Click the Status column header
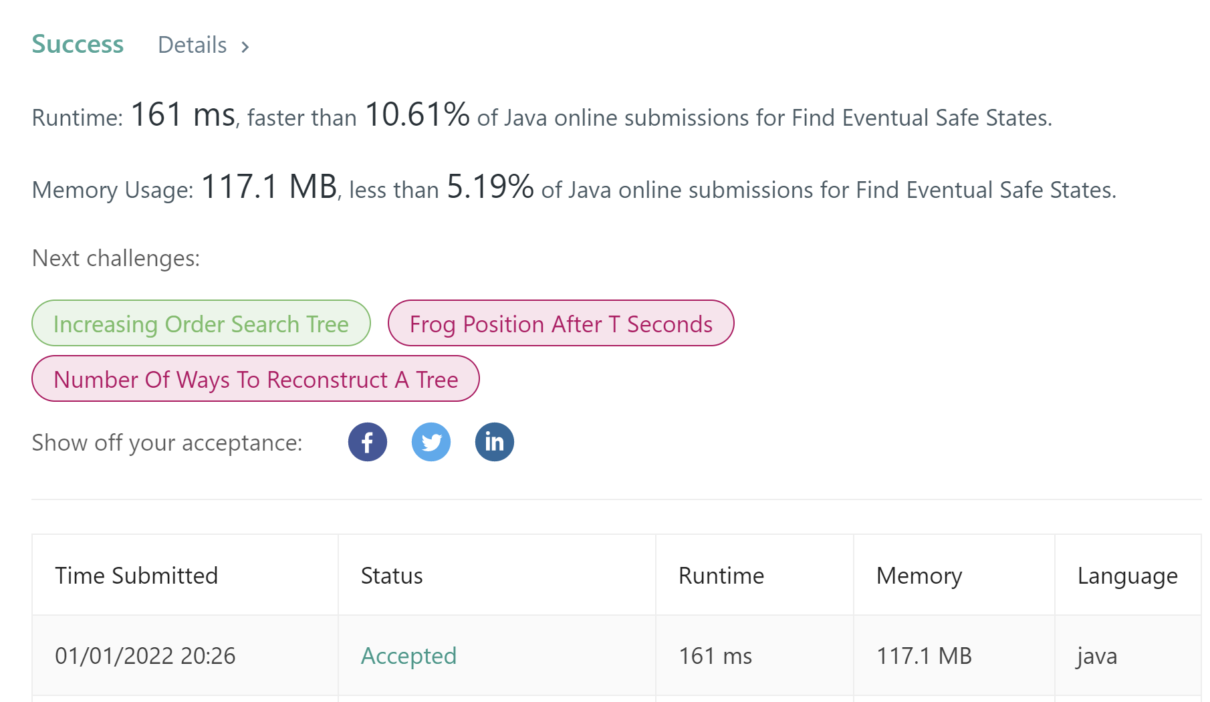The image size is (1210, 702). coord(392,576)
